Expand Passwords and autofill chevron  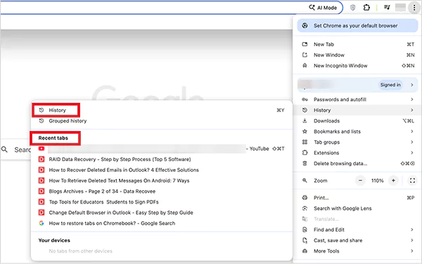[x=412, y=99]
